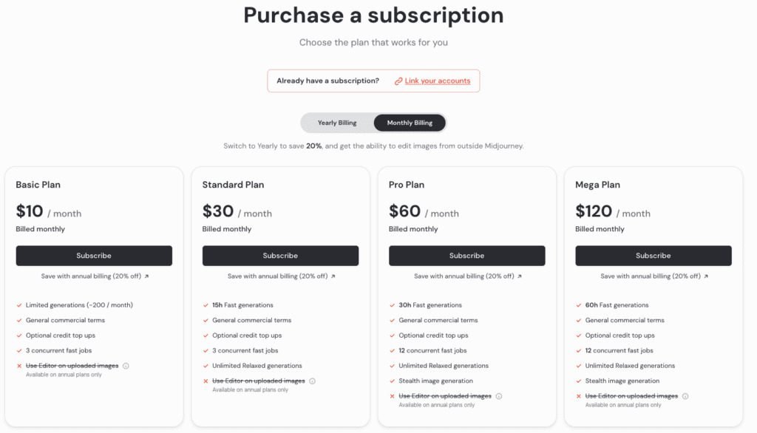The image size is (757, 433).
Task: Subscribe to the Basic Plan
Action: pos(94,256)
